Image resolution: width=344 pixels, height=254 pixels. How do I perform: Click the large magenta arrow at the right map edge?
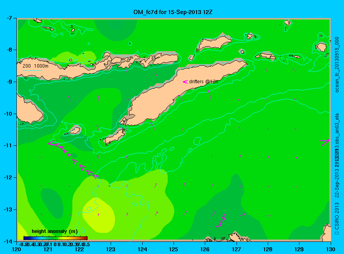325,142
